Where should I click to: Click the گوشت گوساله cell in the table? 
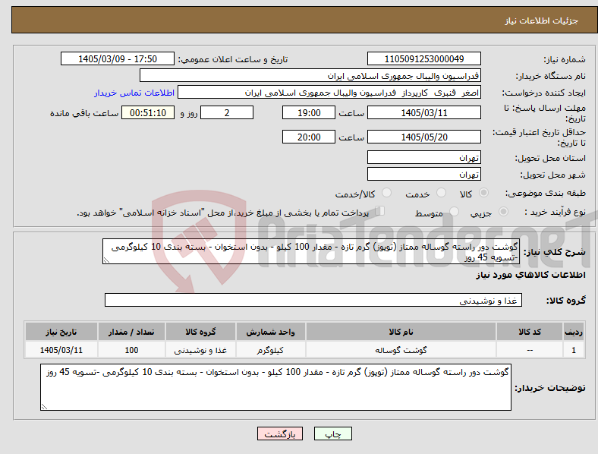click(x=401, y=350)
